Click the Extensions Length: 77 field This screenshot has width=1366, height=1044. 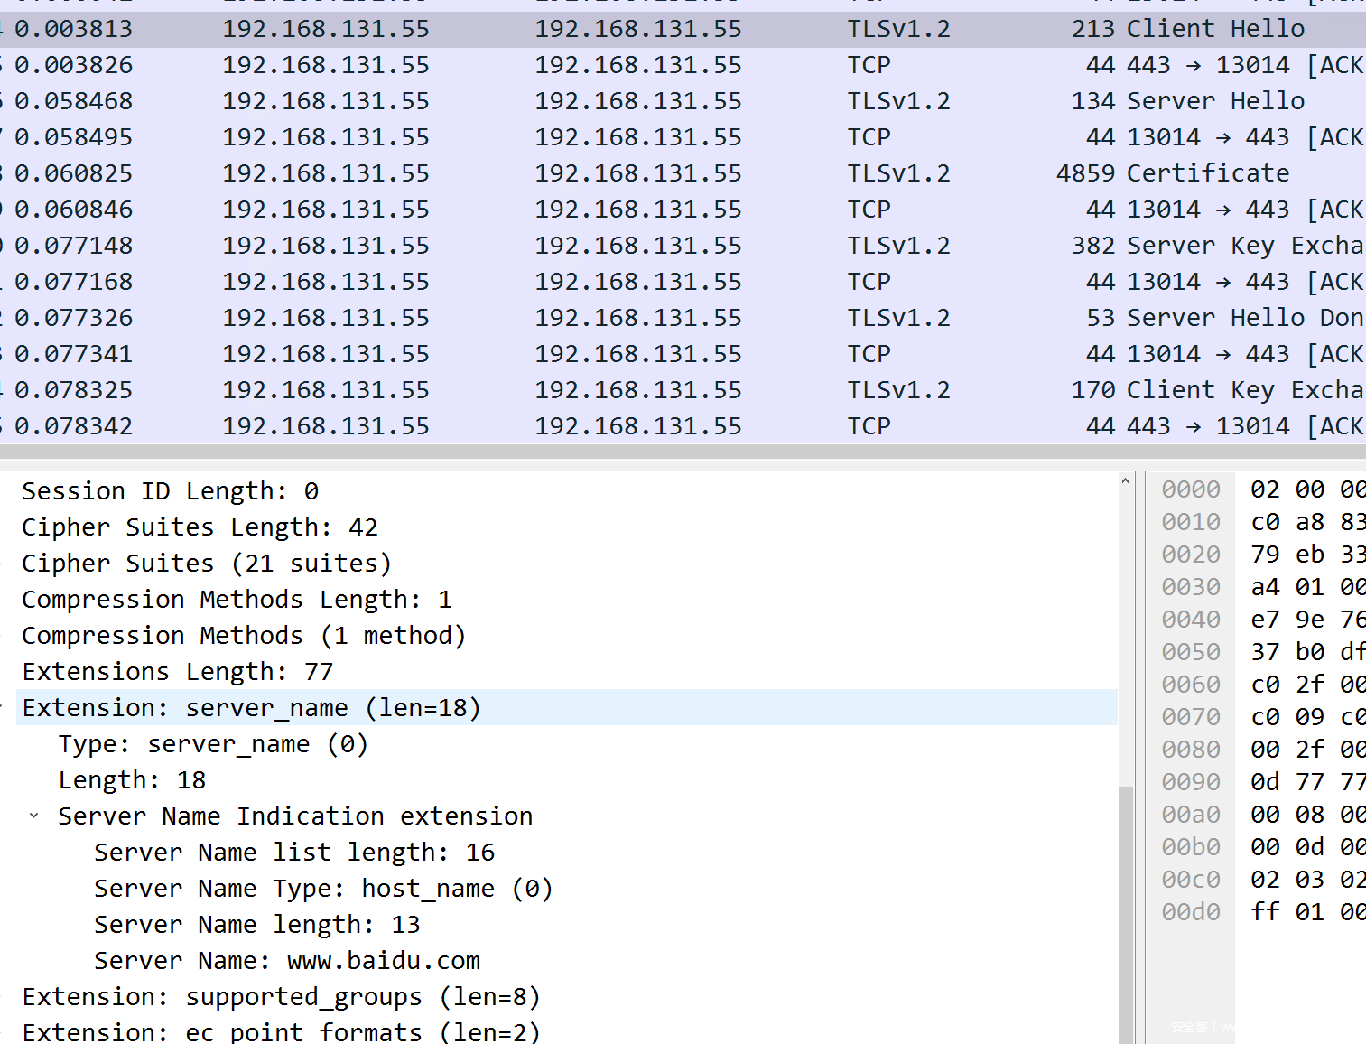177,672
